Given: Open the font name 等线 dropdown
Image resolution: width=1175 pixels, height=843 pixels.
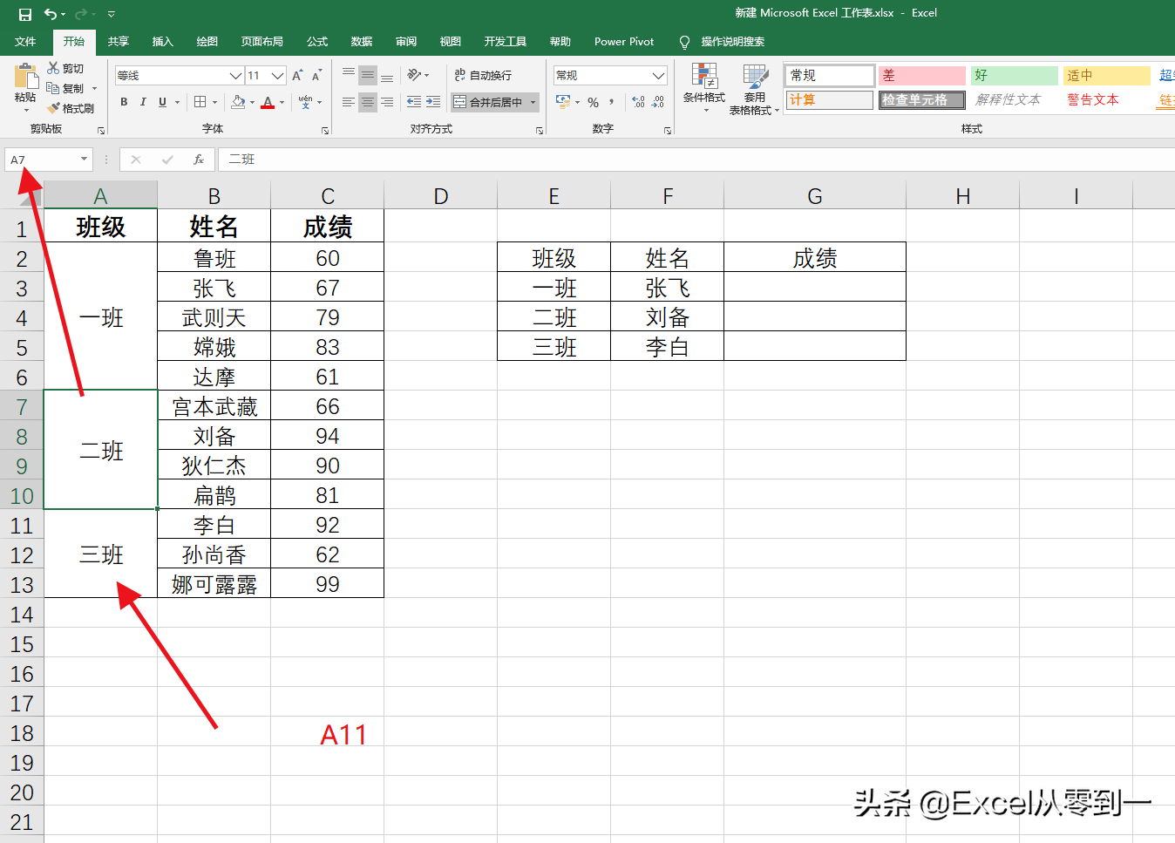Looking at the screenshot, I should pos(235,76).
